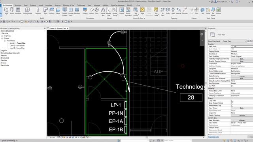Select the Stair tool
Screen dimensions: 253x142
coord(97,11)
